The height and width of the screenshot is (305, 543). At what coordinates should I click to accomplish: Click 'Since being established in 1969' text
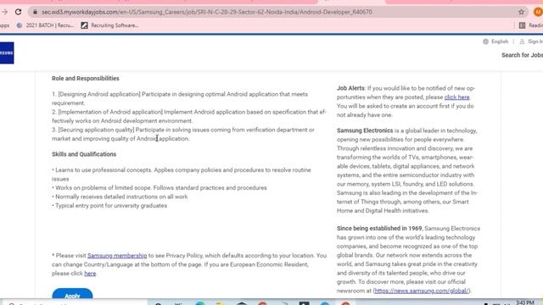[379, 229]
